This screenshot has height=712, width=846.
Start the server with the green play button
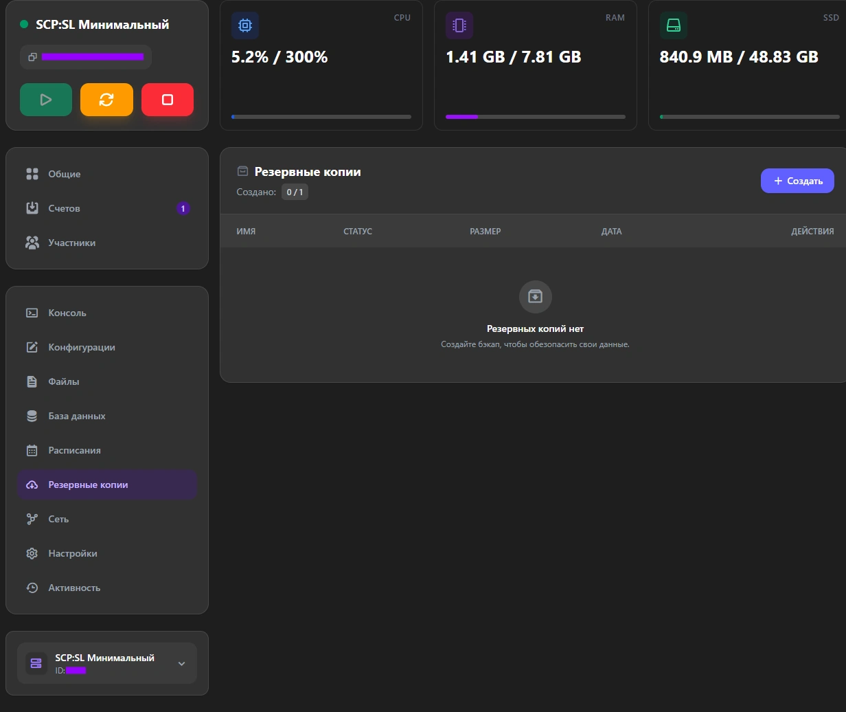(46, 100)
